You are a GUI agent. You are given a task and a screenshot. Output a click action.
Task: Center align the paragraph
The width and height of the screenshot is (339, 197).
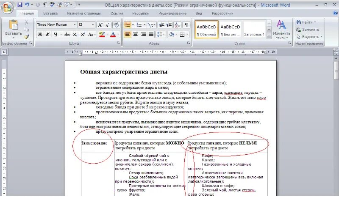point(135,34)
